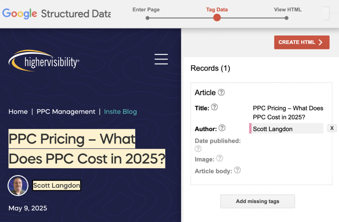339x222 pixels.
Task: Click the help icon next to Title
Action: coord(214,107)
